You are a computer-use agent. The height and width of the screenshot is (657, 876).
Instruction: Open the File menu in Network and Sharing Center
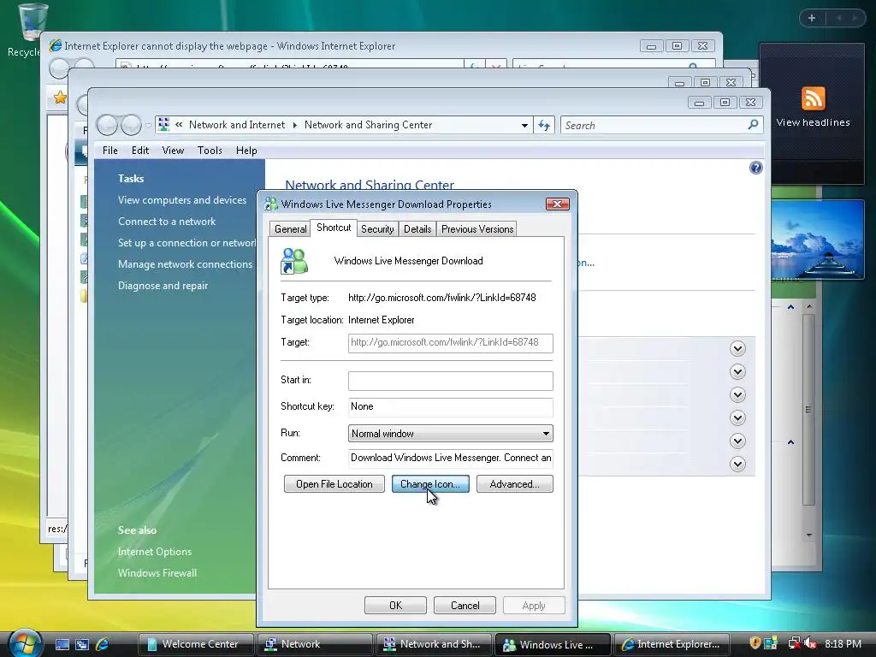click(x=110, y=151)
